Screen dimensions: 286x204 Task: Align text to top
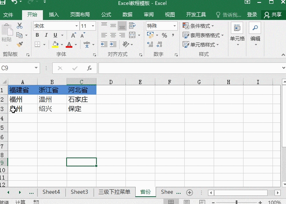104,25
